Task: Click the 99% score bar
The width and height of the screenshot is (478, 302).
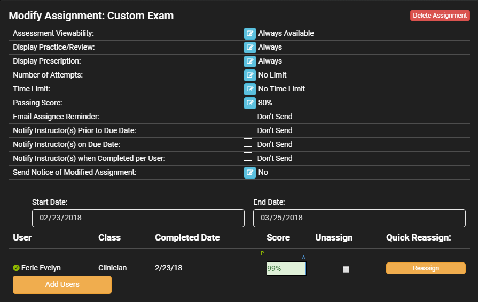Action: click(286, 268)
